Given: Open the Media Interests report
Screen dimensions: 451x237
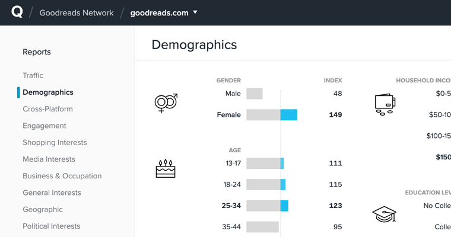Looking at the screenshot, I should coord(49,159).
